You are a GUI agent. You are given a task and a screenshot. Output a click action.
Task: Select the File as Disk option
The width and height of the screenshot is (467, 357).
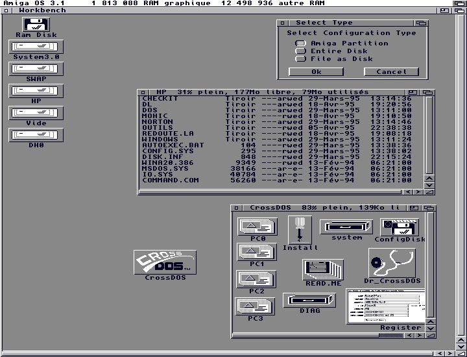tap(301, 59)
